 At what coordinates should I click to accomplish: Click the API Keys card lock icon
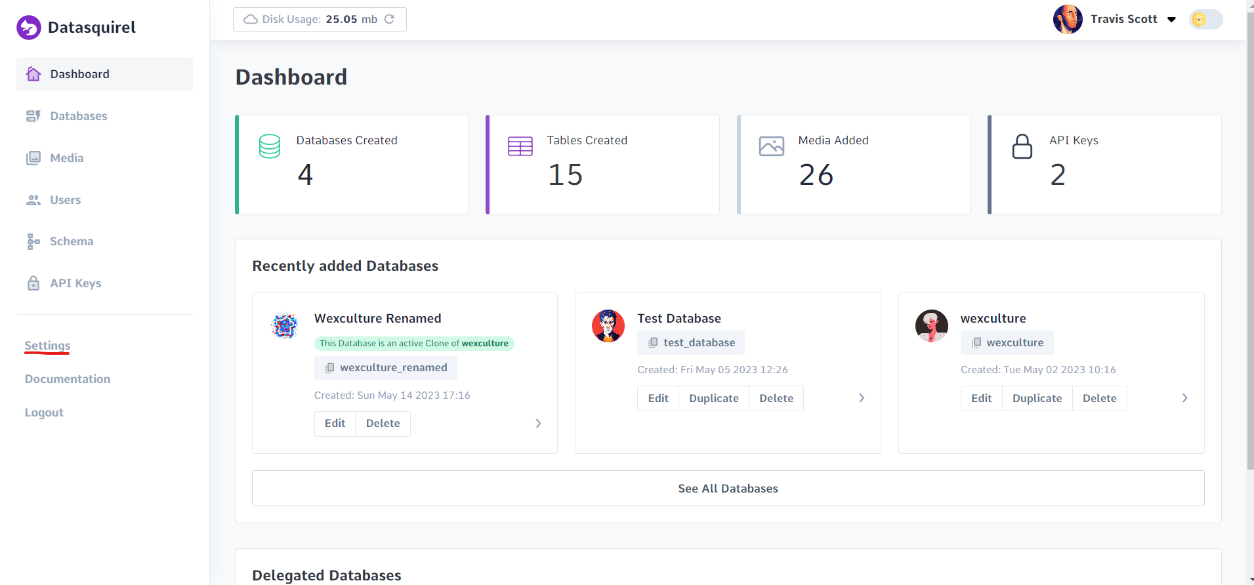pos(1022,146)
